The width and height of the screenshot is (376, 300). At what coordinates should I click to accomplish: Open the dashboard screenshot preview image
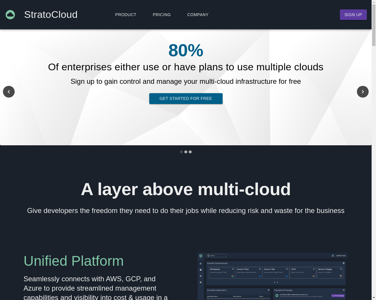pyautogui.click(x=273, y=276)
